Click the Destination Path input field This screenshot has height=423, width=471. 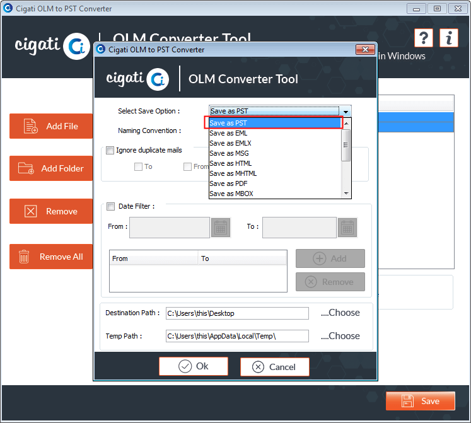coord(237,313)
